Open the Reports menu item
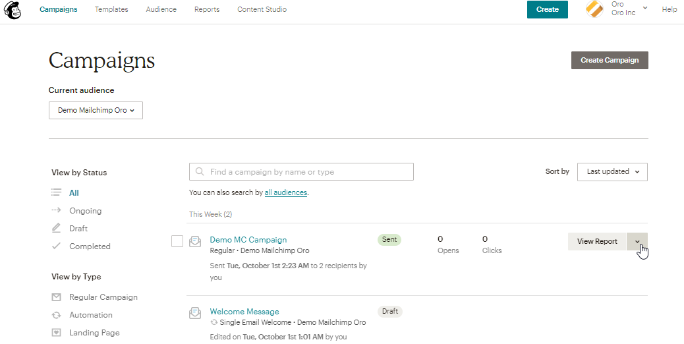684x344 pixels. 207,10
